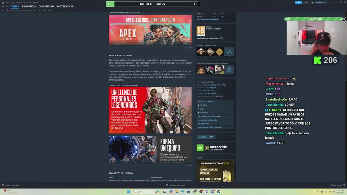Click the Steam taskbar icon
Screen dimensions: 347x195
tap(219, 192)
